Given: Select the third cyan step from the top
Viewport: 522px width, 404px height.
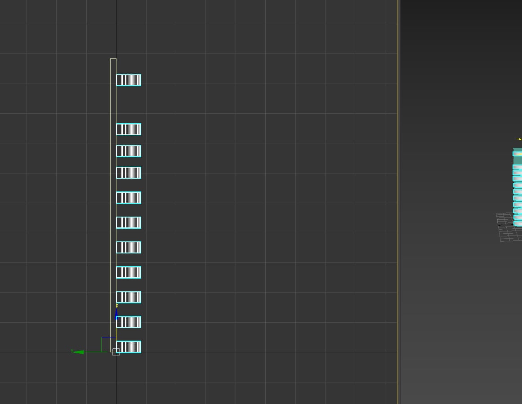Looking at the screenshot, I should tap(129, 151).
